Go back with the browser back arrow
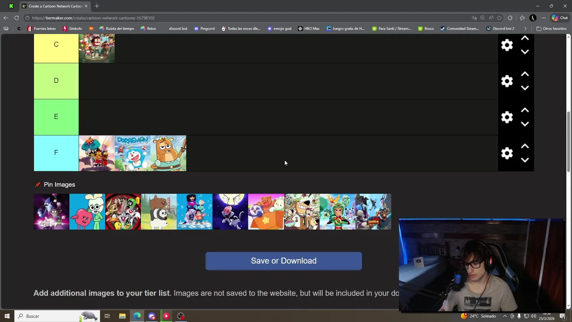 click(x=5, y=18)
